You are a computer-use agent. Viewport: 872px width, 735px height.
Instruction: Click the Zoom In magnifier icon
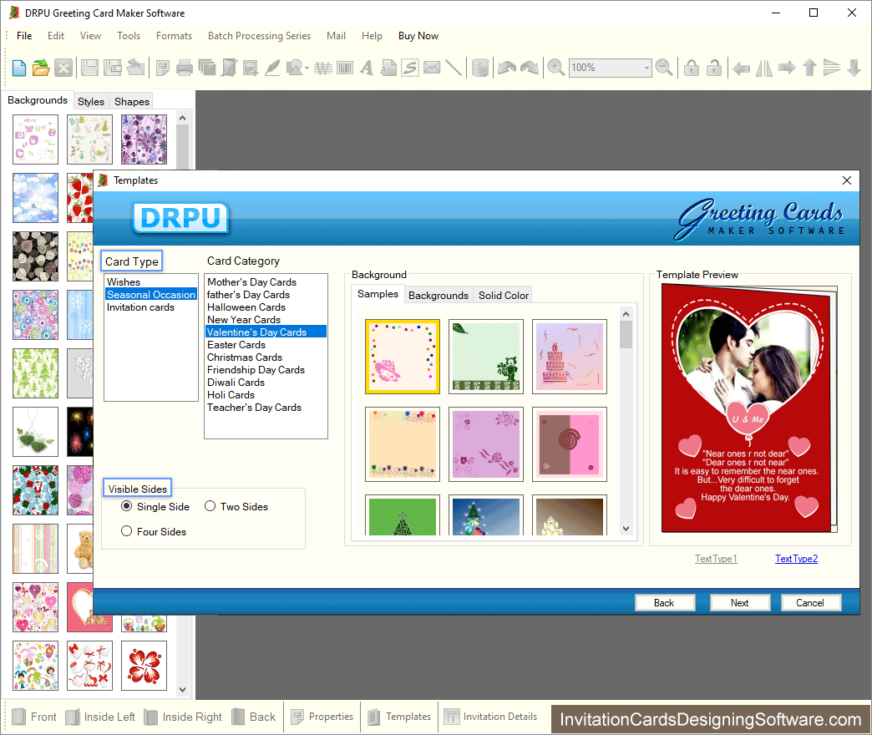pos(555,68)
